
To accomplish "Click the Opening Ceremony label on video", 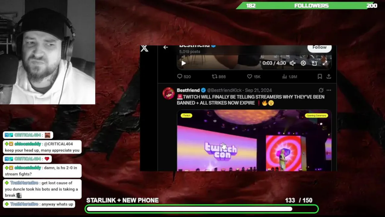I will pos(316,115).
